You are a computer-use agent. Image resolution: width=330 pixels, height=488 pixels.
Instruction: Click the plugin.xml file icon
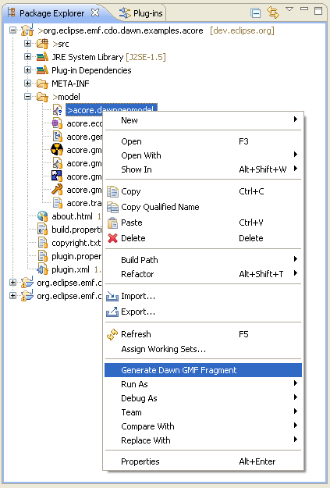point(42,269)
